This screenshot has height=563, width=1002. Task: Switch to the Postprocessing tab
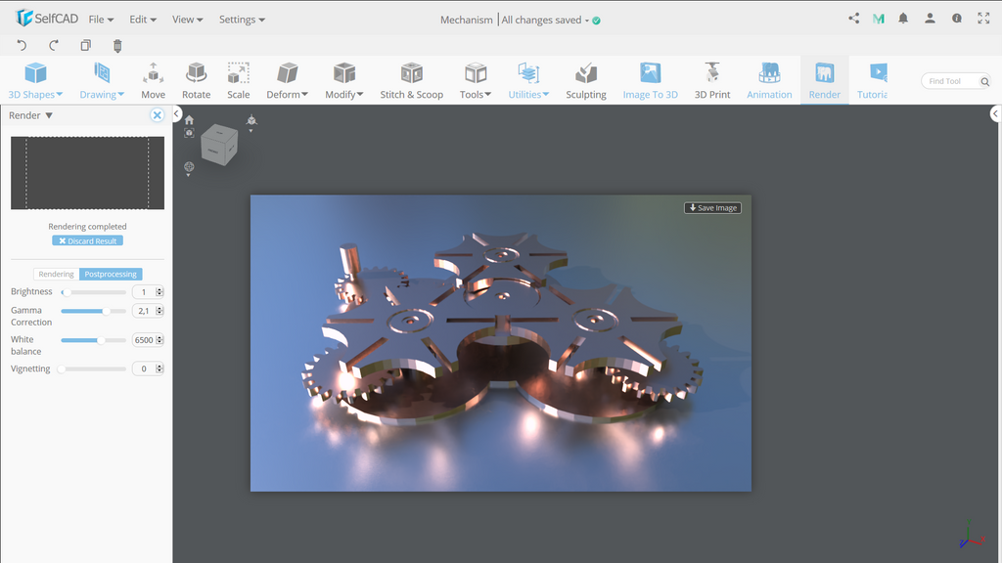111,274
